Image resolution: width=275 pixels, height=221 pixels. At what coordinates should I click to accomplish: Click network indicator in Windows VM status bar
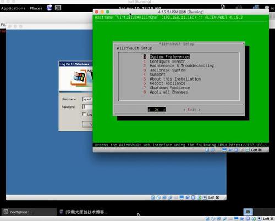pyautogui.click(x=164, y=197)
